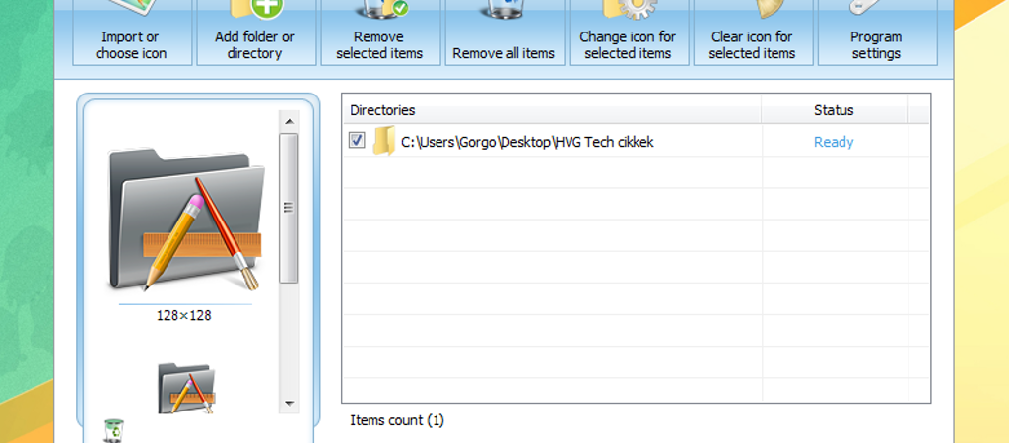Click the recycle bin icon below preview panel
This screenshot has width=1009, height=443.
coord(113,430)
